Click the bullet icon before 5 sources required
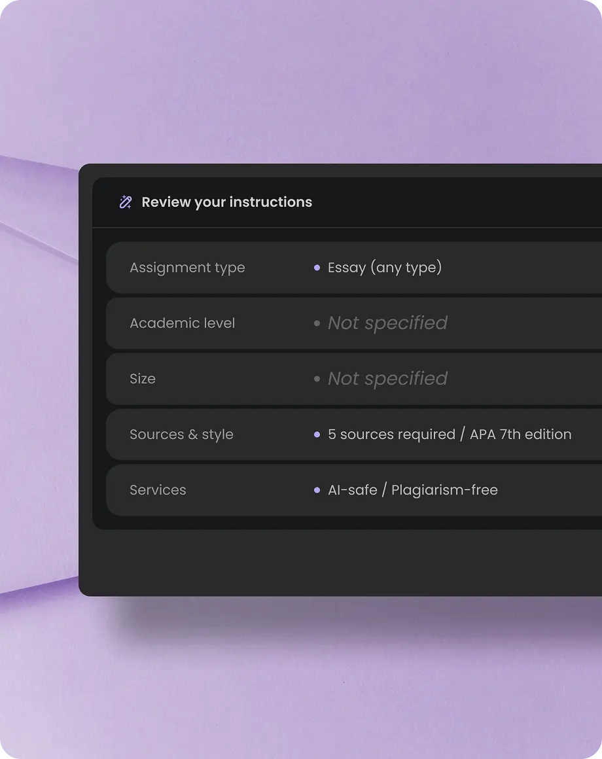This screenshot has height=759, width=602. coord(317,434)
